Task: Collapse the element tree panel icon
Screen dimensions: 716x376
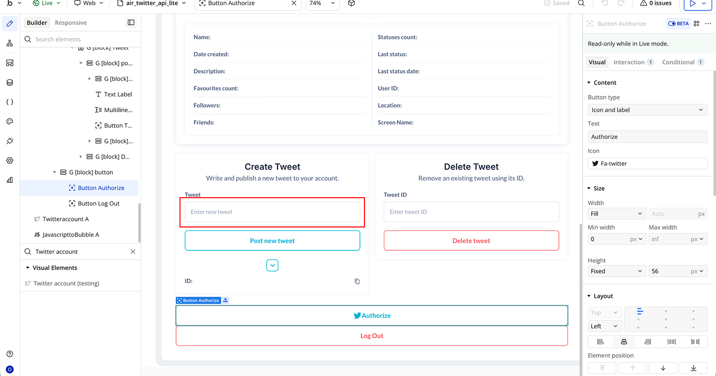Action: coord(131,22)
